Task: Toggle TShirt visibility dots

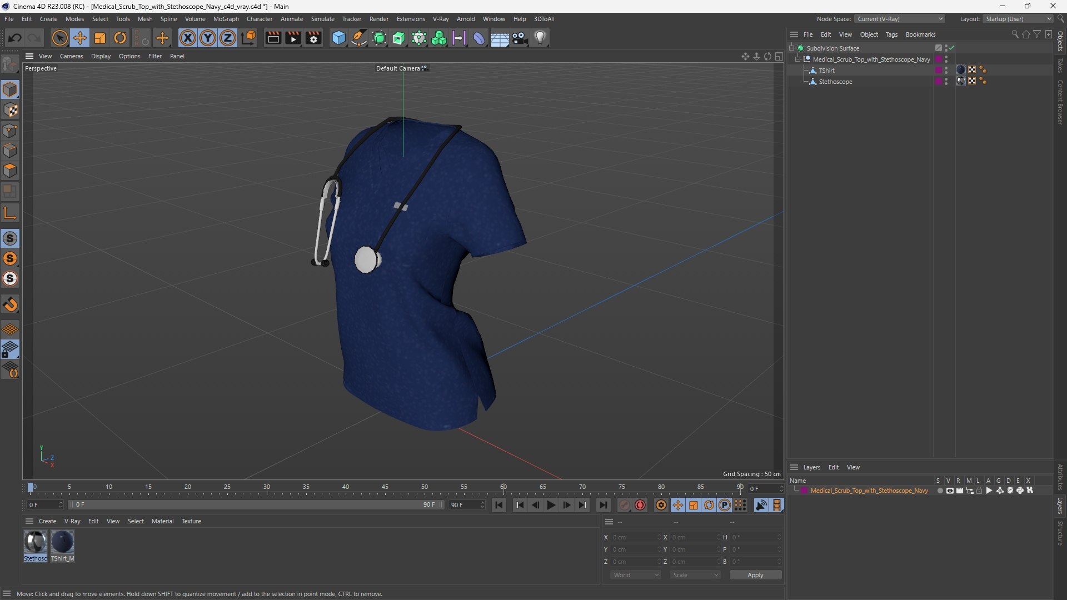Action: [946, 71]
